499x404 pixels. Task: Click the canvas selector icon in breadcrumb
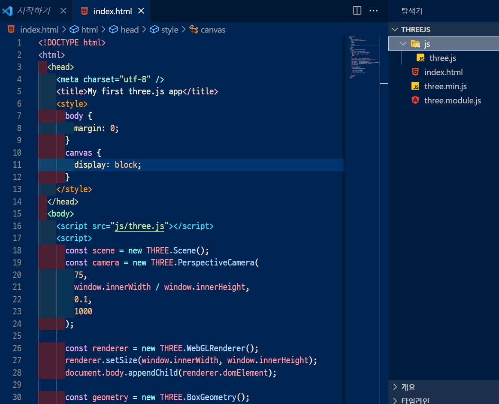click(x=194, y=29)
